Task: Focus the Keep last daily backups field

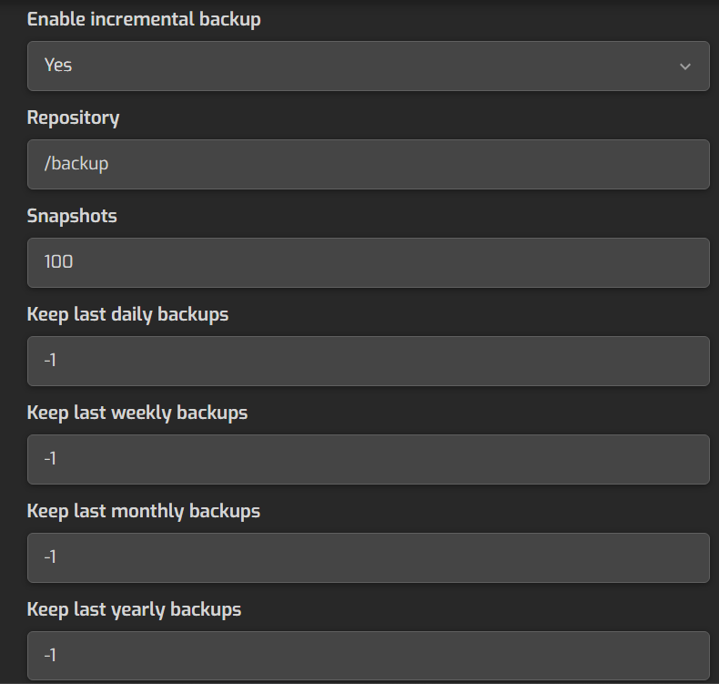Action: point(368,361)
